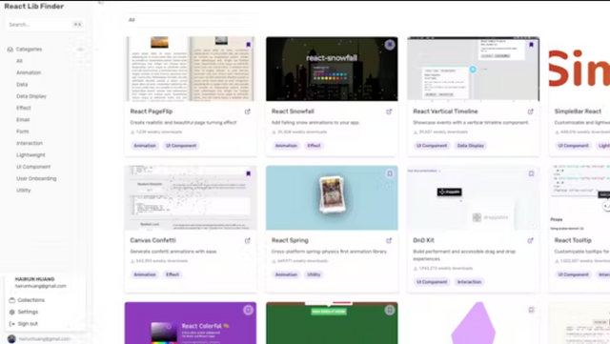Open React Vertical Timeline external link icon
The height and width of the screenshot is (344, 610).
(530, 111)
